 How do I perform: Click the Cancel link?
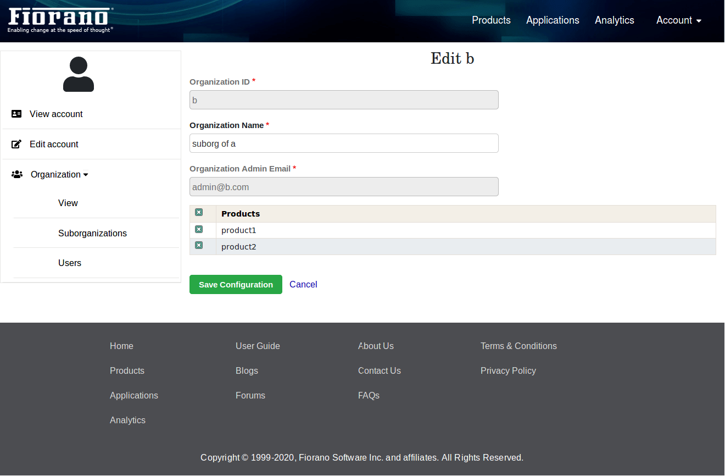(303, 284)
